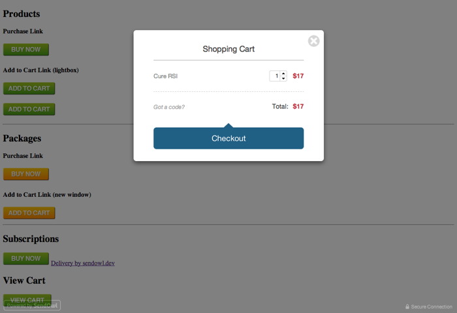Click orange BUY NOW under Packages

tap(26, 174)
